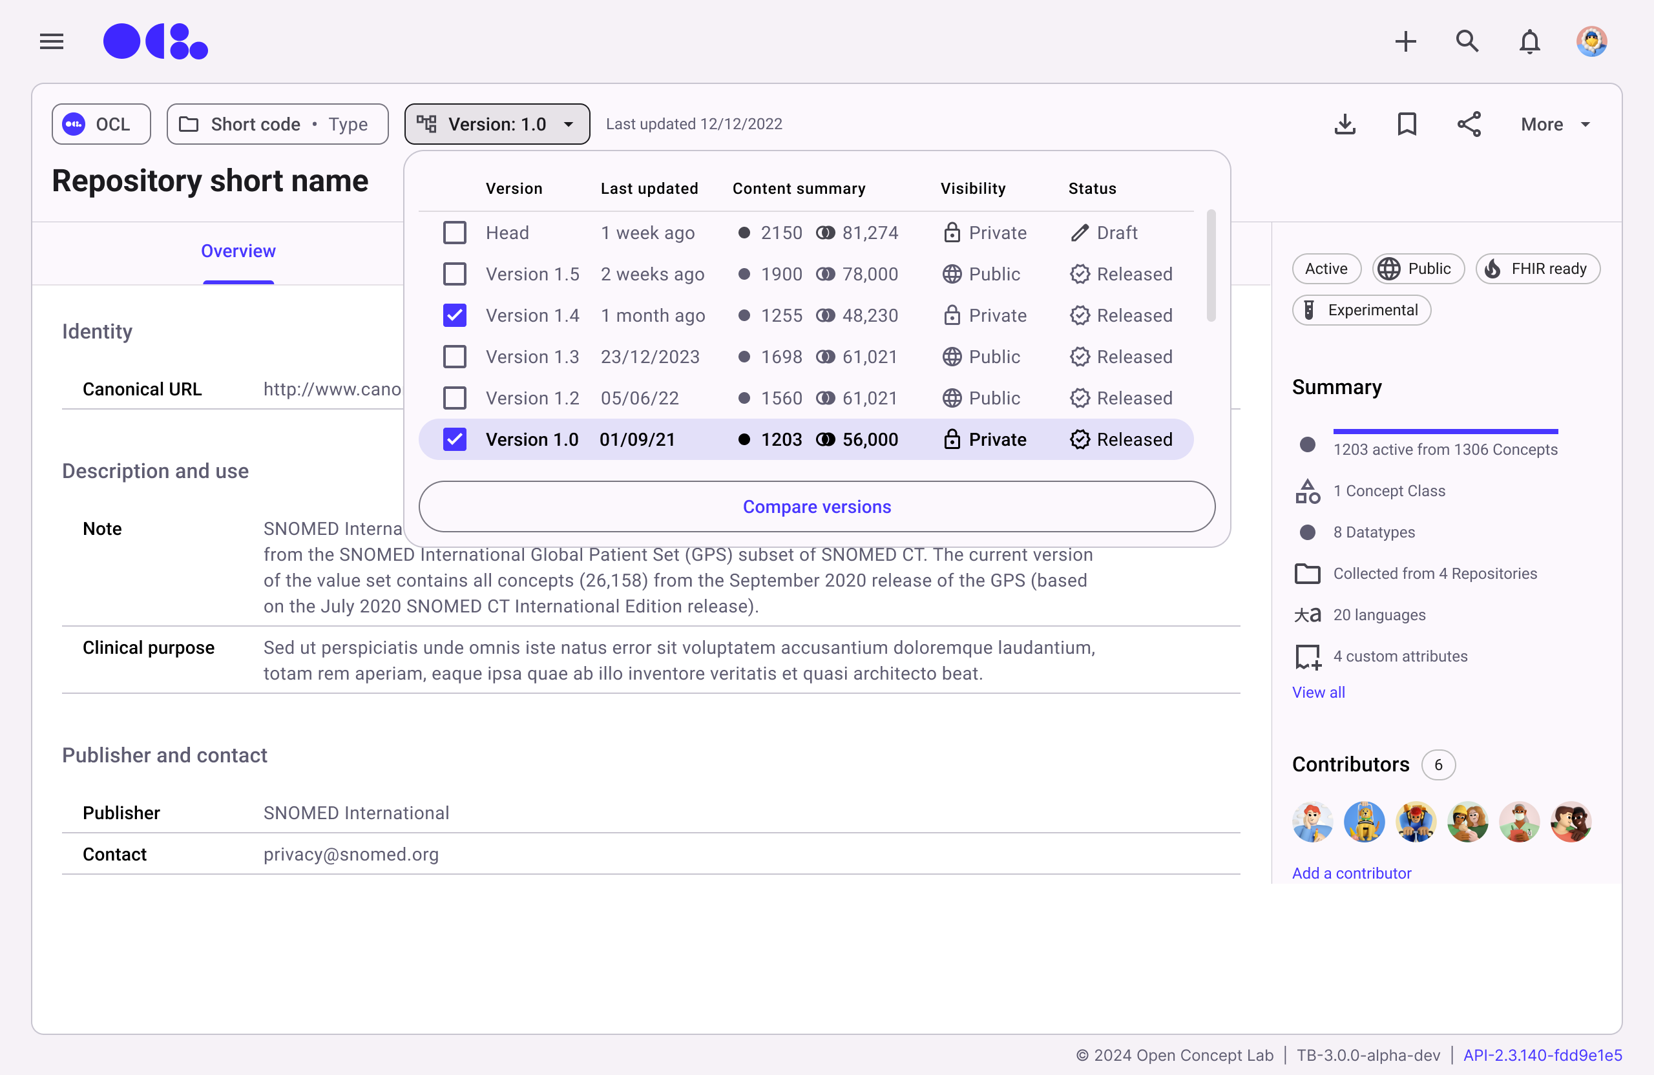Screen dimensions: 1654x1075
Task: Select the Version 1.5 row
Action: point(532,275)
